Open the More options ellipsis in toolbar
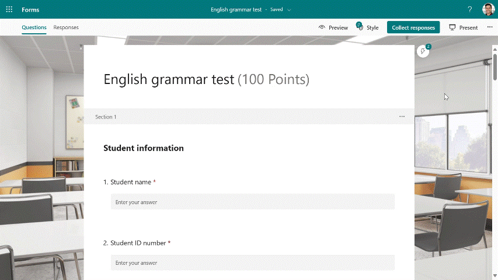Viewport: 498px width, 280px height. (x=490, y=27)
